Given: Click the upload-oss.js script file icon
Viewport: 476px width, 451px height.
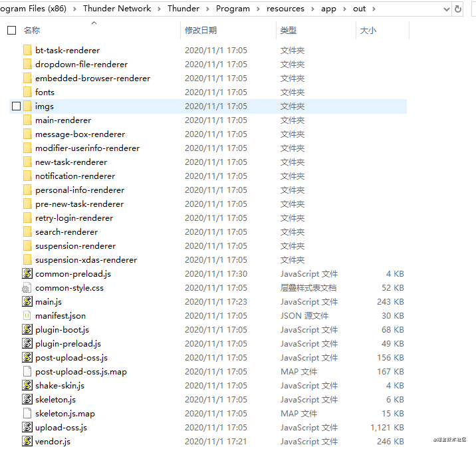Looking at the screenshot, I should click(x=27, y=427).
